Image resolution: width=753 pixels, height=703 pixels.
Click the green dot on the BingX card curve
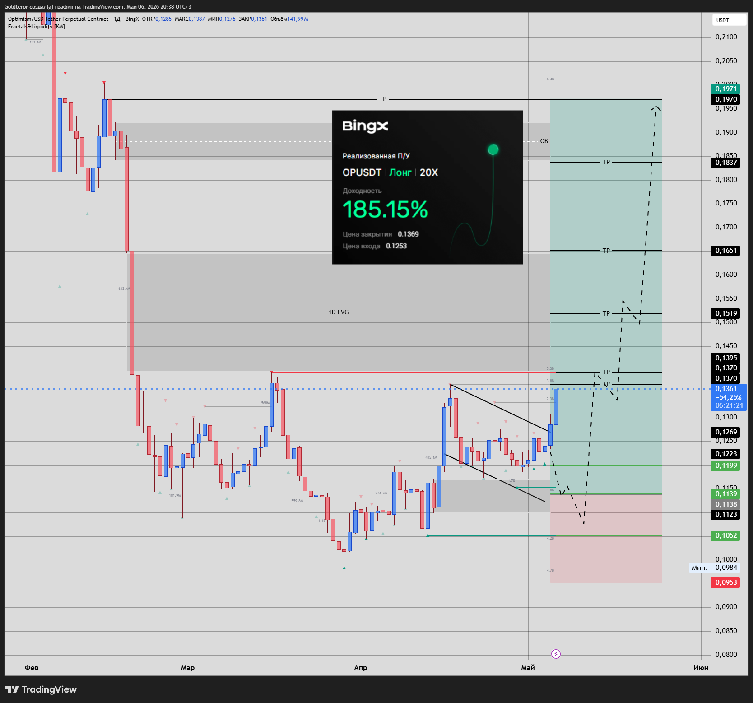(493, 149)
